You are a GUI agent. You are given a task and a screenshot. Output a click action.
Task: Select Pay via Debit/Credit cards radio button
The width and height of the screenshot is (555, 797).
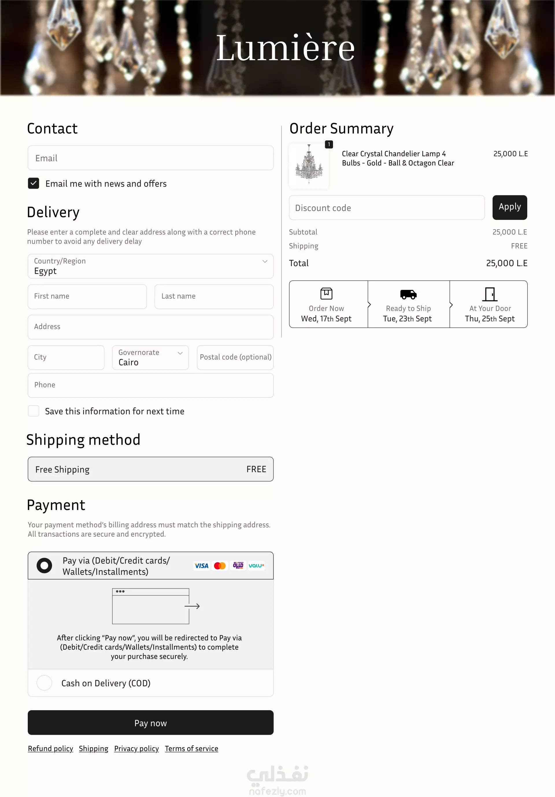click(45, 566)
